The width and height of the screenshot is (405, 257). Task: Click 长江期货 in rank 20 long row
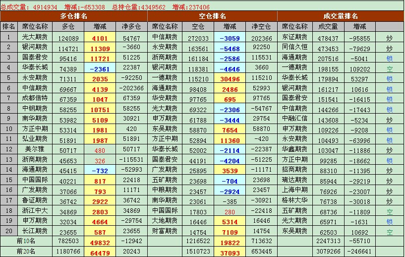[35, 231]
